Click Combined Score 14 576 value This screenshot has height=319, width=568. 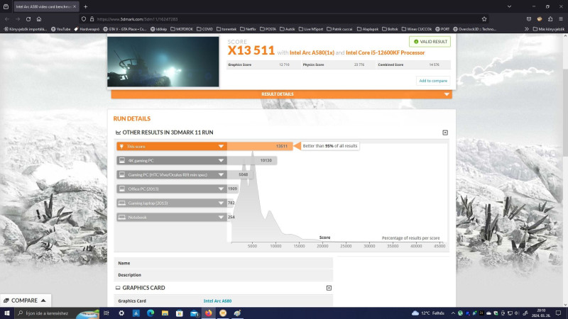[434, 65]
